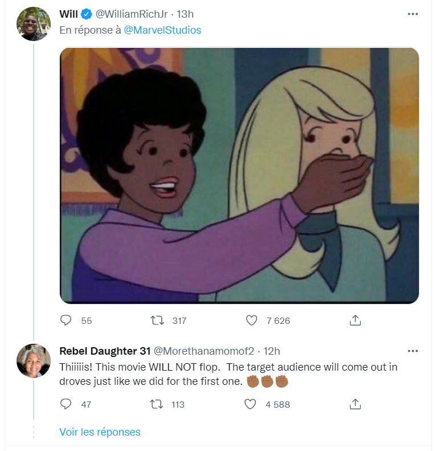Share Rebel Daughter 31's tweet
This screenshot has height=451, width=444.
click(355, 404)
